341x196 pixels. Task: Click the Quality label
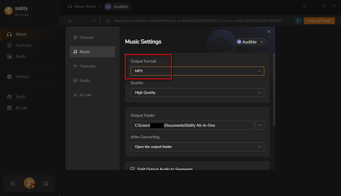(x=137, y=83)
